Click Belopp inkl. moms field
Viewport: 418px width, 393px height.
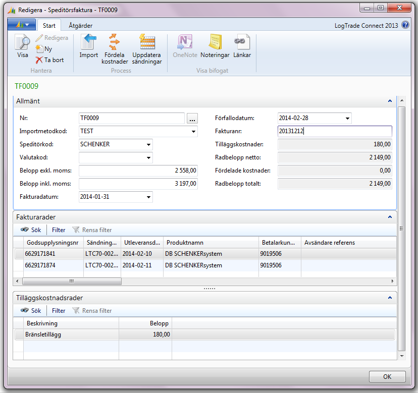(138, 184)
